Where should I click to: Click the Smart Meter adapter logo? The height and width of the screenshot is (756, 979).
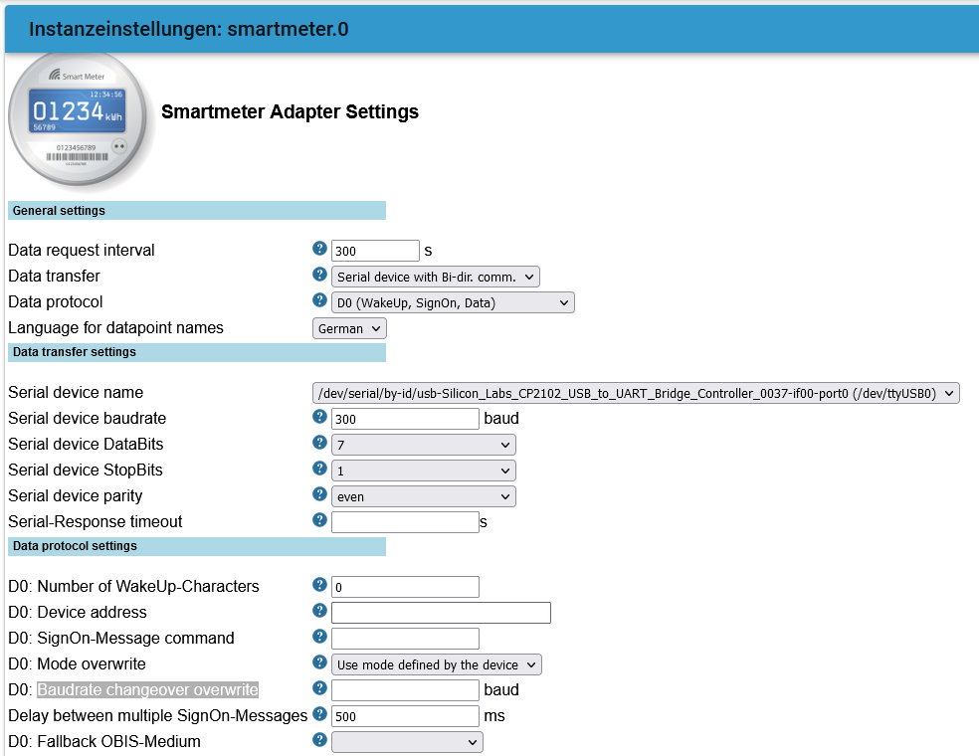pyautogui.click(x=78, y=118)
